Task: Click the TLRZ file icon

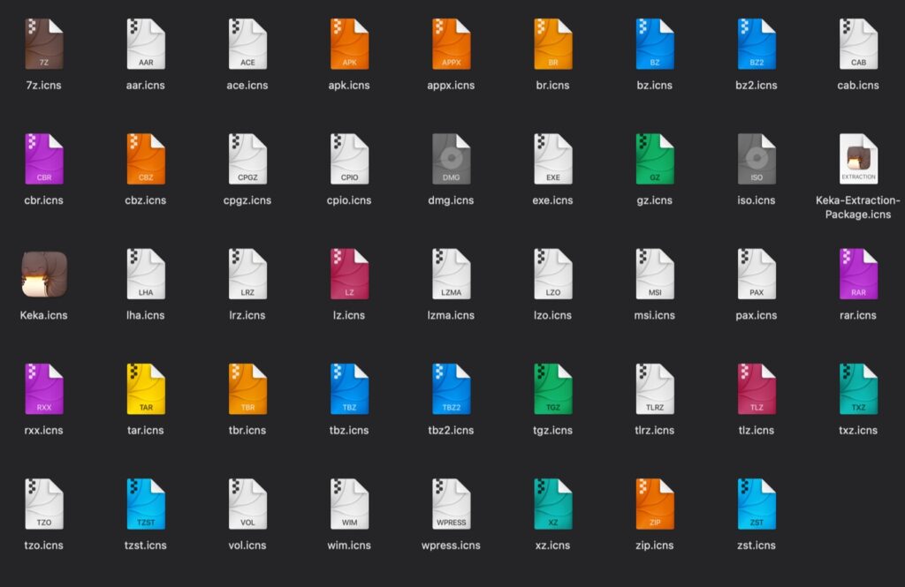Action: (x=655, y=388)
